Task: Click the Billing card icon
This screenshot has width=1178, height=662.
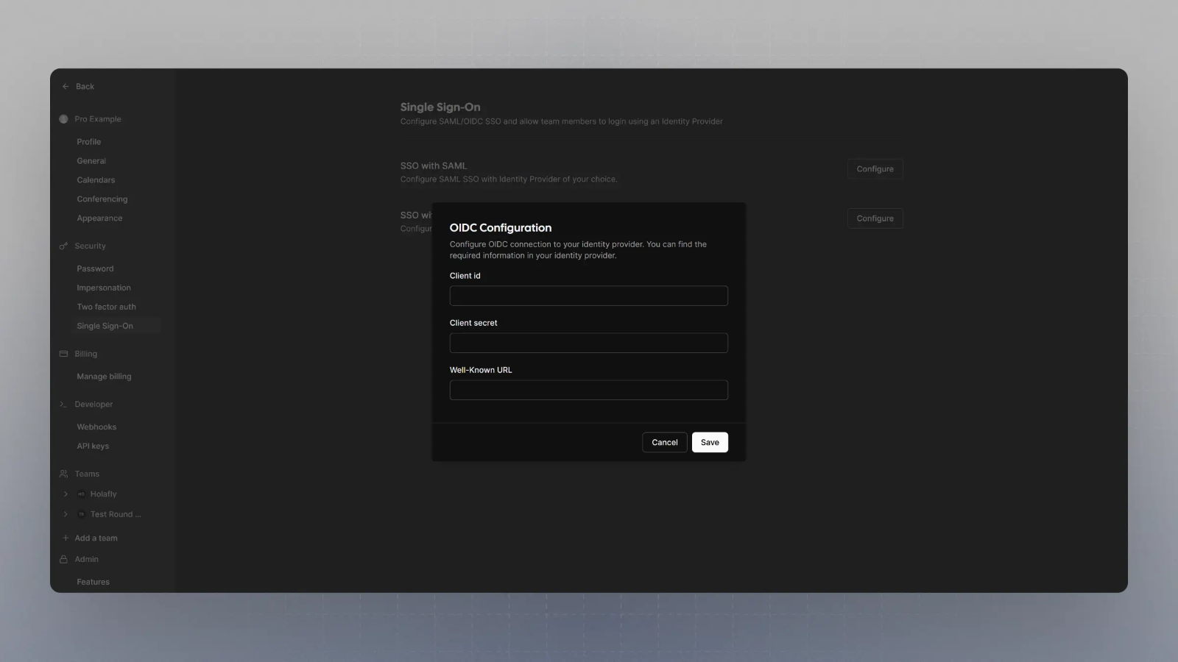Action: click(63, 354)
